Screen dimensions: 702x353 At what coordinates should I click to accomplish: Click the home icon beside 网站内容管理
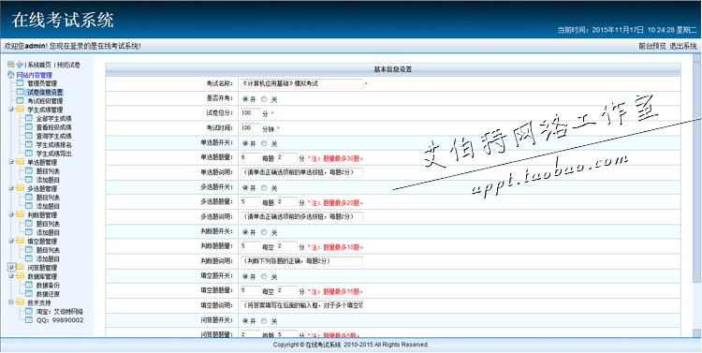(x=11, y=75)
